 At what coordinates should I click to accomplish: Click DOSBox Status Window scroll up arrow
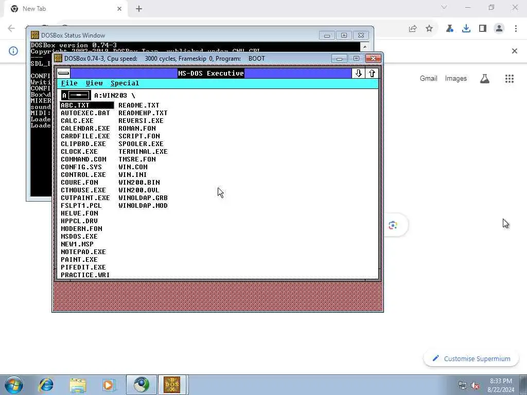(365, 47)
